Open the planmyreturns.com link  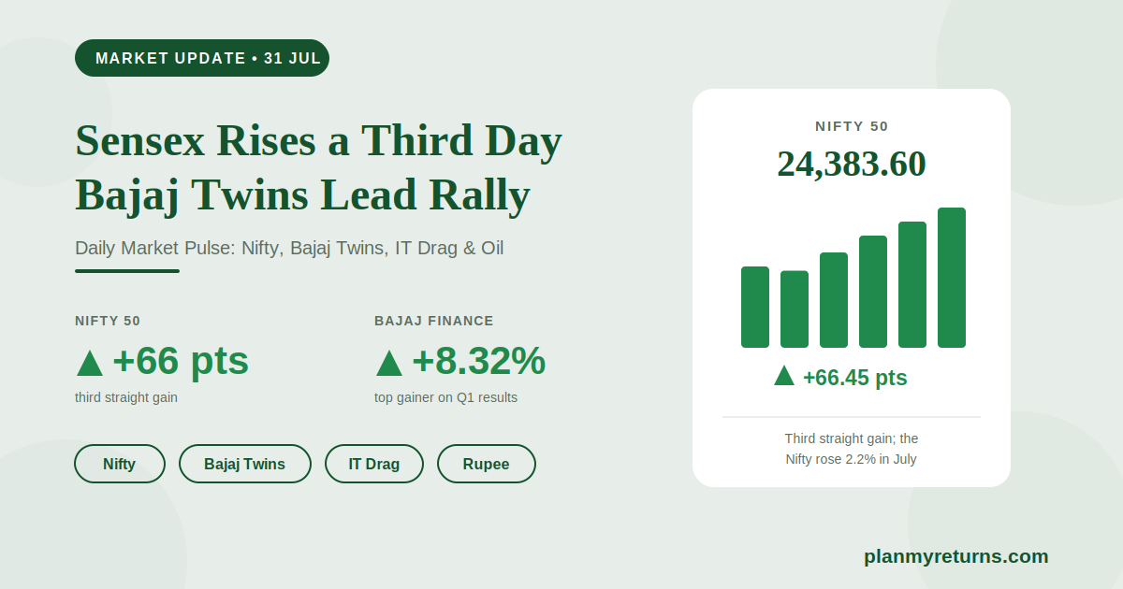(956, 556)
